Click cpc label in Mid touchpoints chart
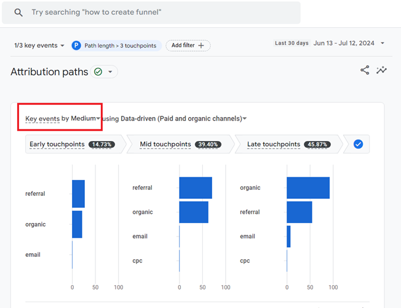 [x=137, y=261]
